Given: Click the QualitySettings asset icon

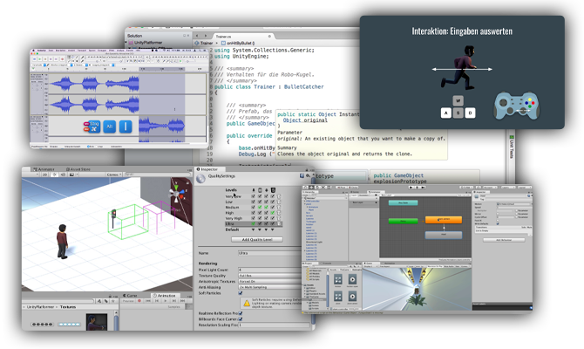Looking at the screenshot, I should (x=201, y=179).
